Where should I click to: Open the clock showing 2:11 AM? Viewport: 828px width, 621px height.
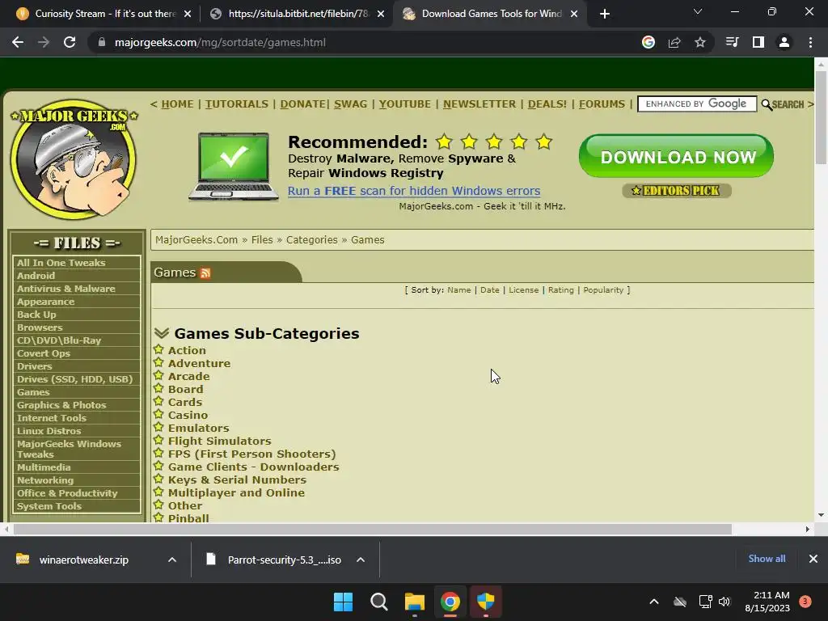767,602
